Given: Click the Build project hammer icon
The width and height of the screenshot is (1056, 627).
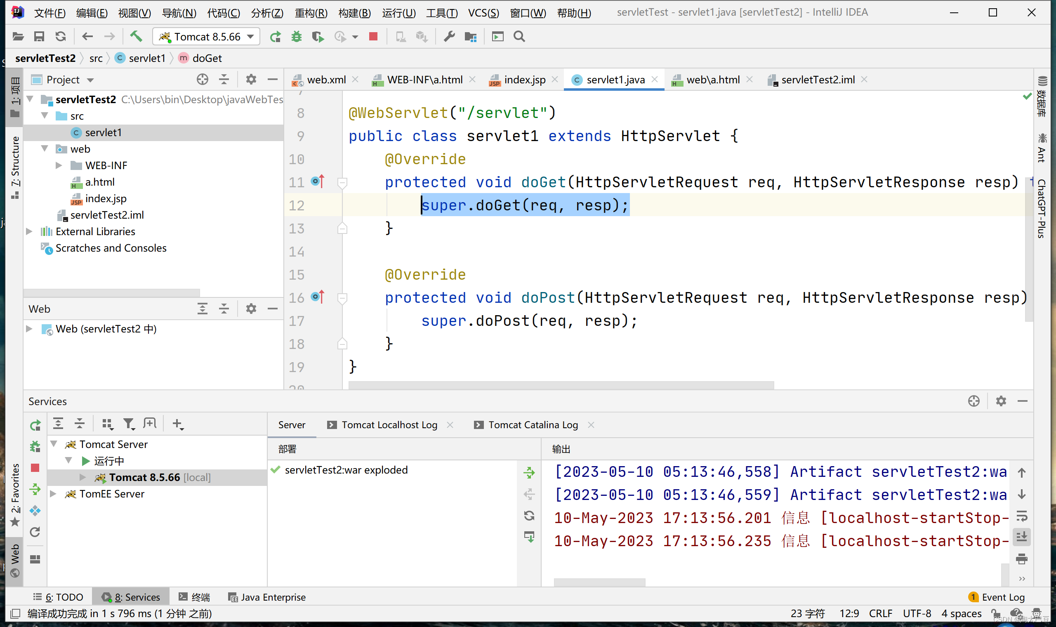Looking at the screenshot, I should [x=136, y=37].
